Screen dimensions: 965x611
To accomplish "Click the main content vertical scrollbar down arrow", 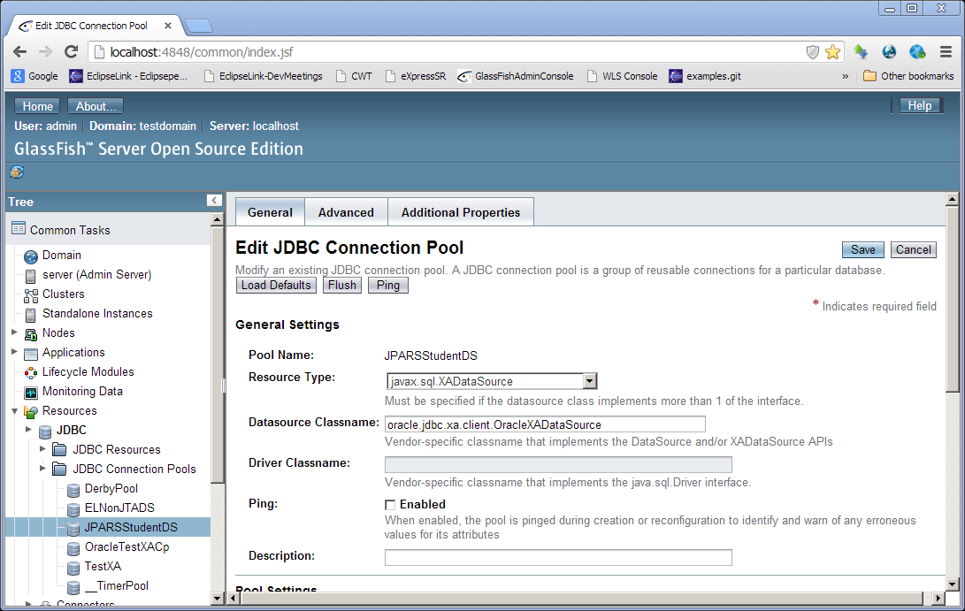I will (x=952, y=584).
